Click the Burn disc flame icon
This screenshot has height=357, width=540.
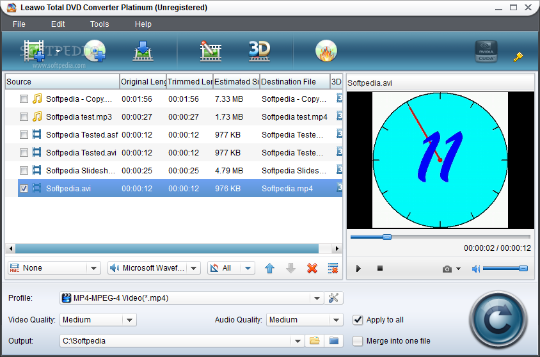(326, 51)
